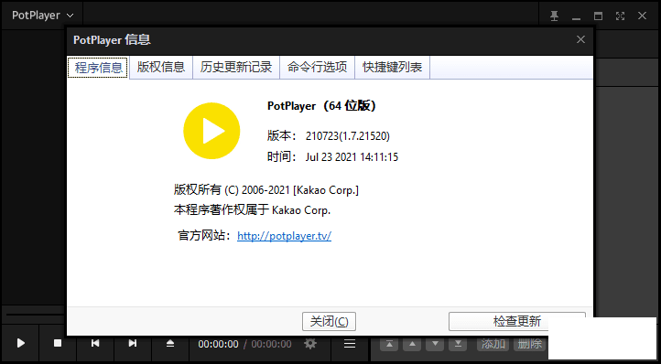The image size is (661, 364).
Task: Click the 关闭(C) button
Action: 329,321
